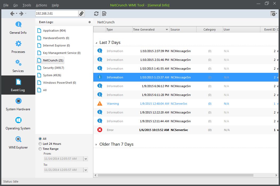Launch the WMI Explorer

click(x=18, y=142)
